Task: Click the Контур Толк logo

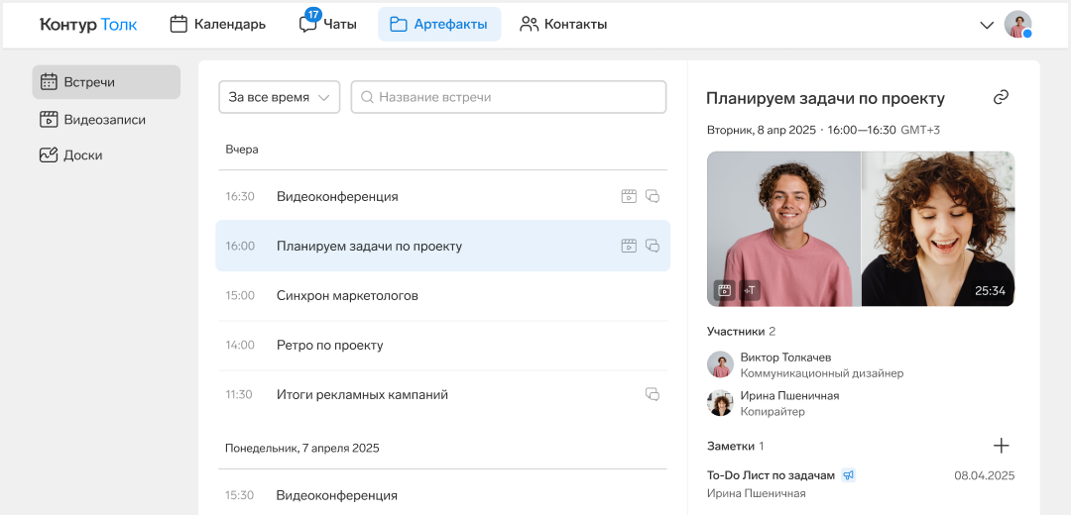Action: click(88, 25)
